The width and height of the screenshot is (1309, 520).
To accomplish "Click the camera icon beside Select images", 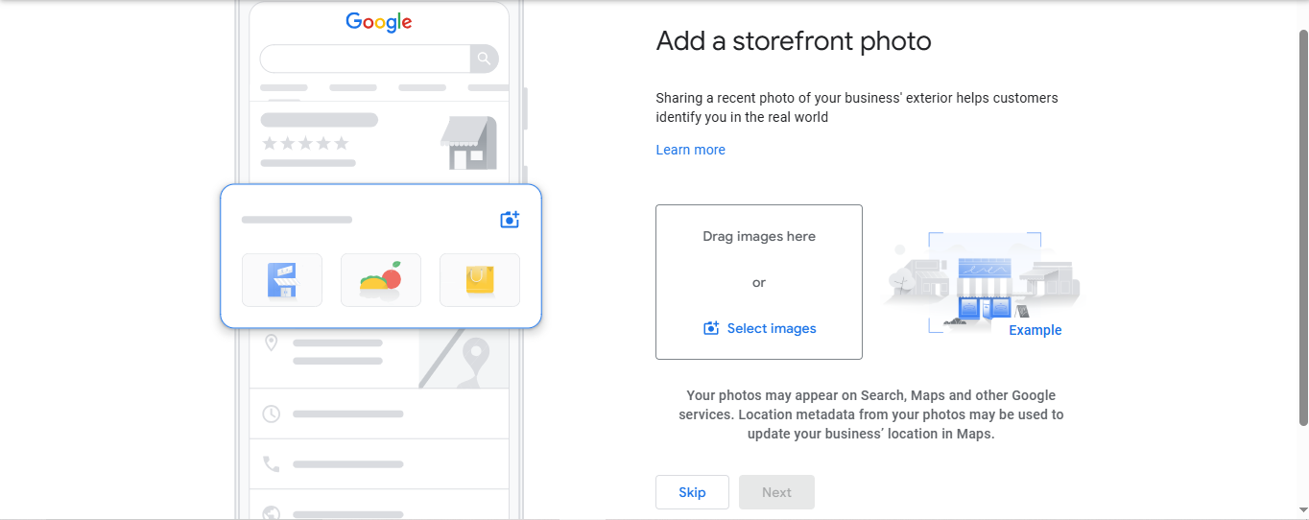I will click(711, 328).
